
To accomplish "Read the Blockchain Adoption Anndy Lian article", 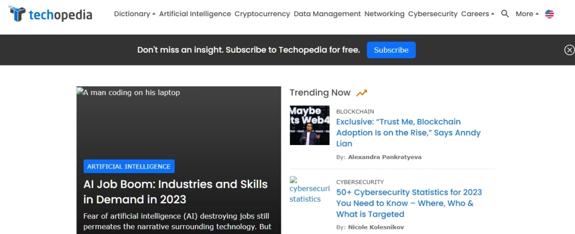I will point(408,133).
